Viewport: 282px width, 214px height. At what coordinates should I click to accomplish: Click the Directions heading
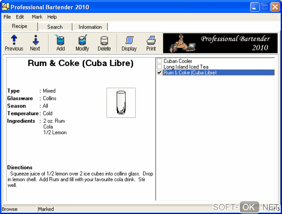point(20,167)
